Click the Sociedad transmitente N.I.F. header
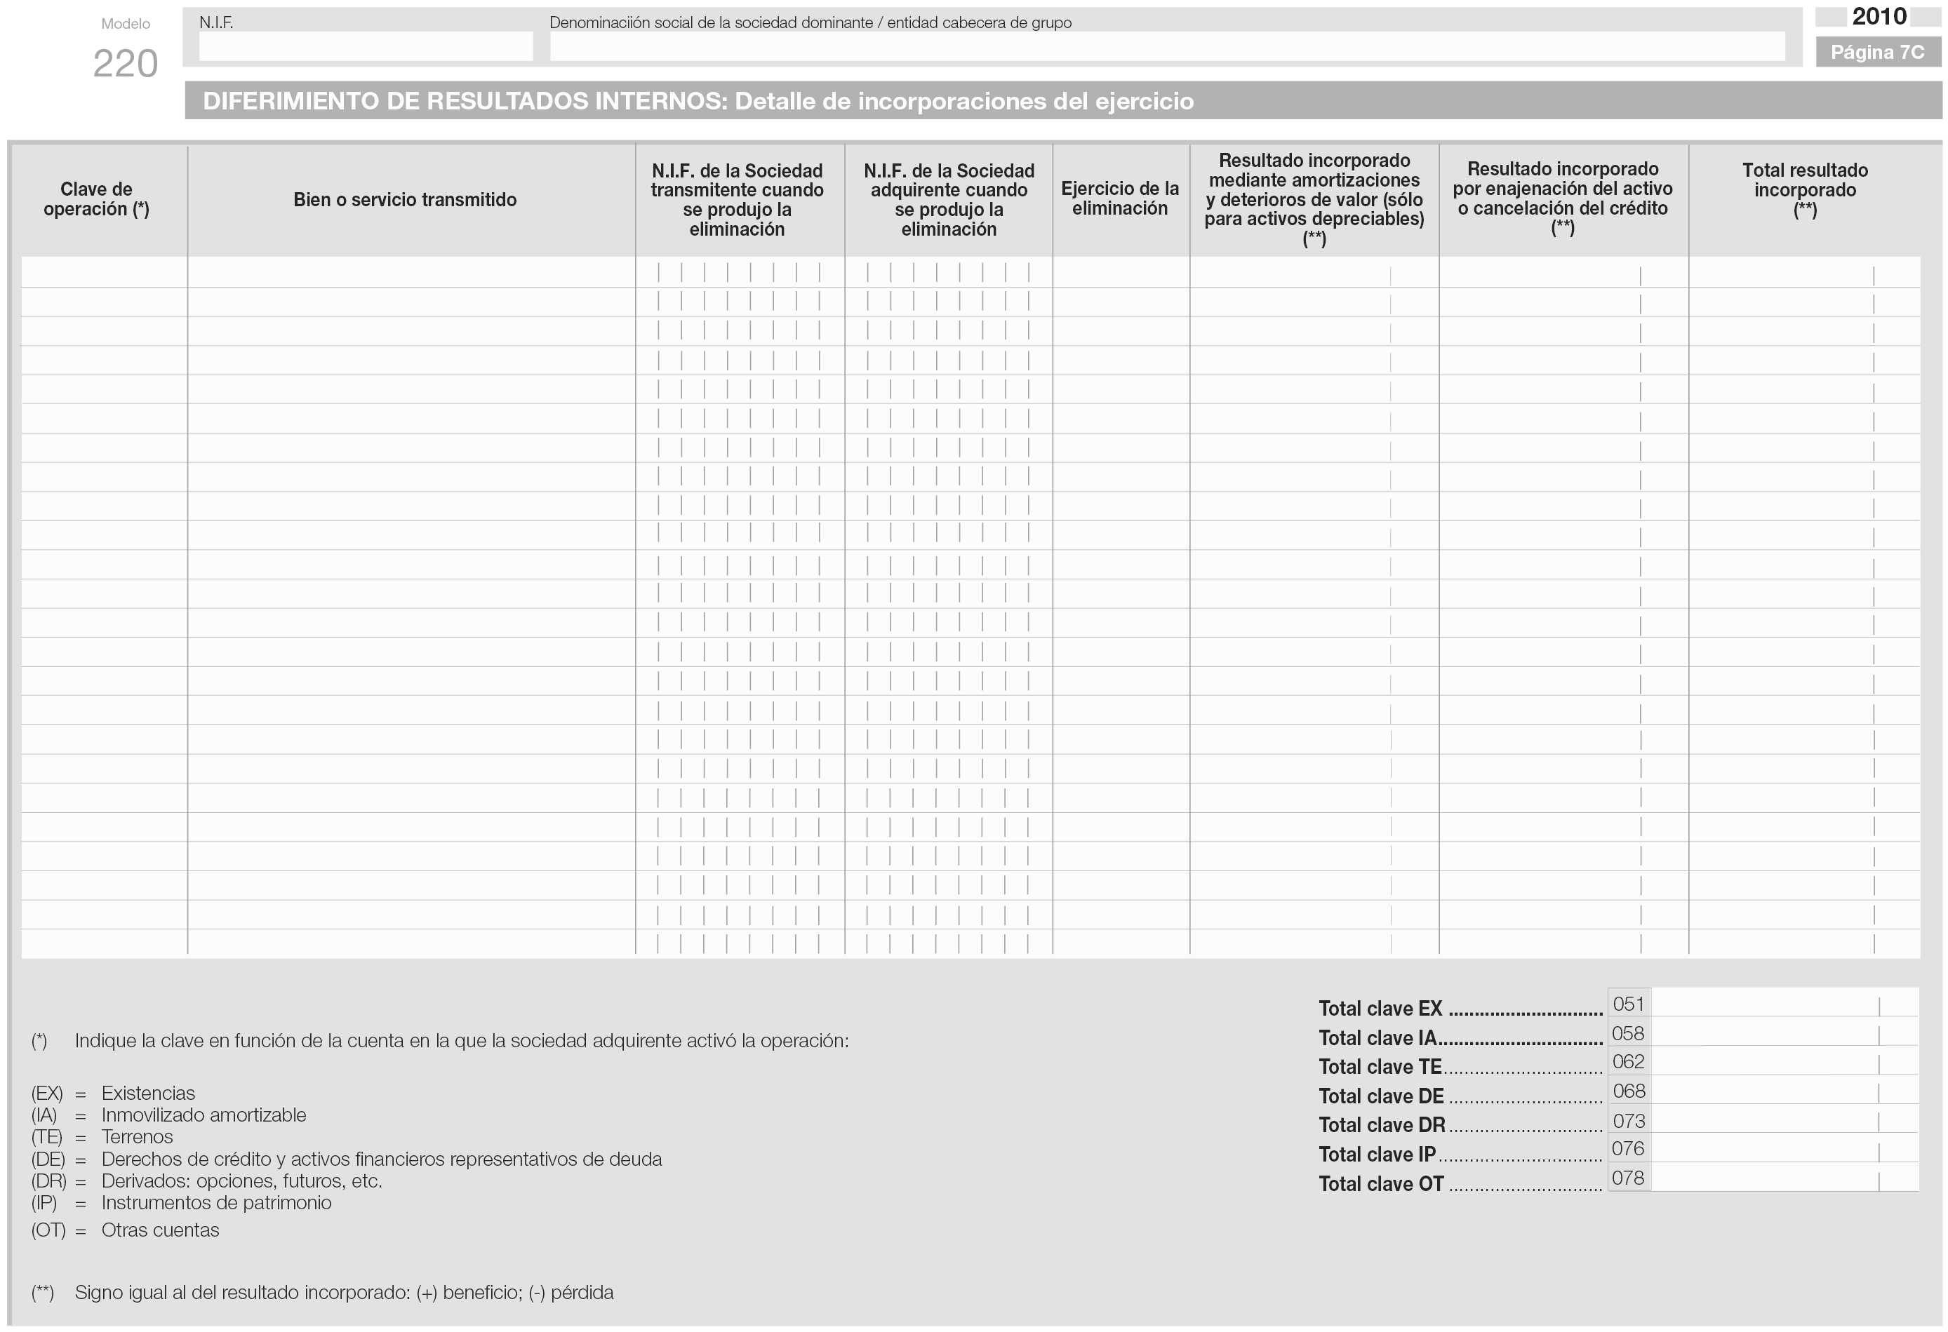The image size is (1948, 1332). coord(737,200)
